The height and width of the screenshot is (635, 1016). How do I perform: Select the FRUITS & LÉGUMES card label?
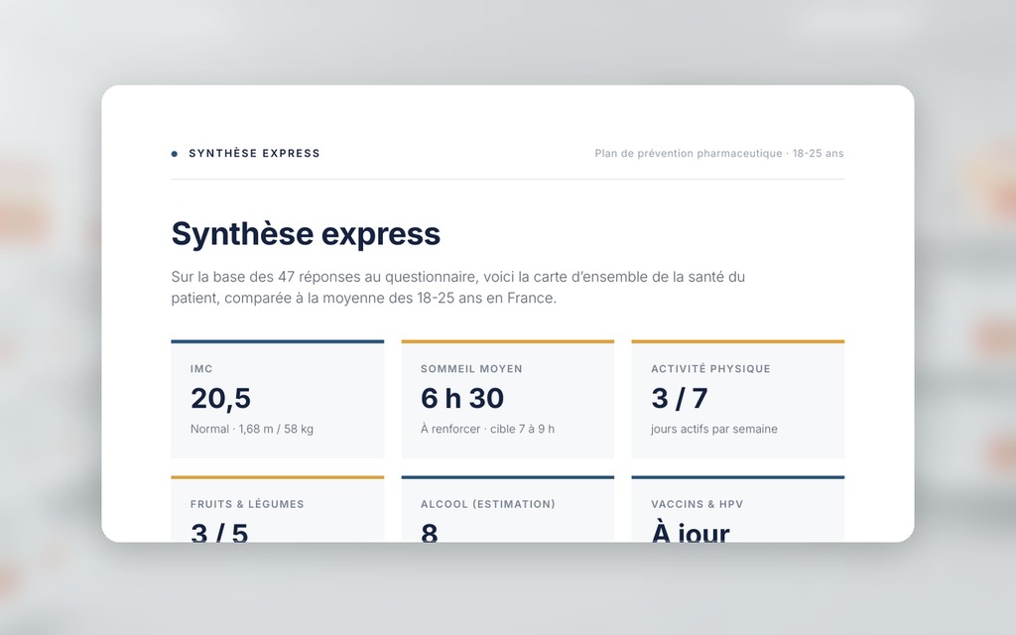point(247,504)
